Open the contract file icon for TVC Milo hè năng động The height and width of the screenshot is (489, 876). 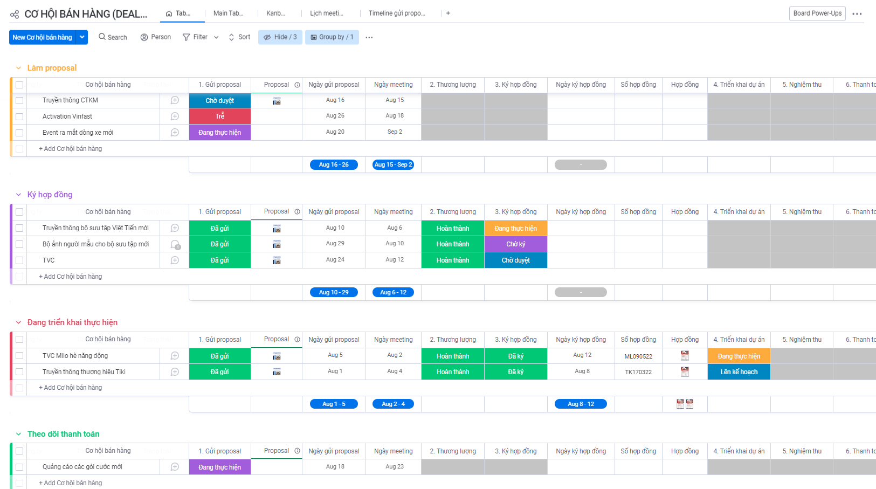[685, 355]
